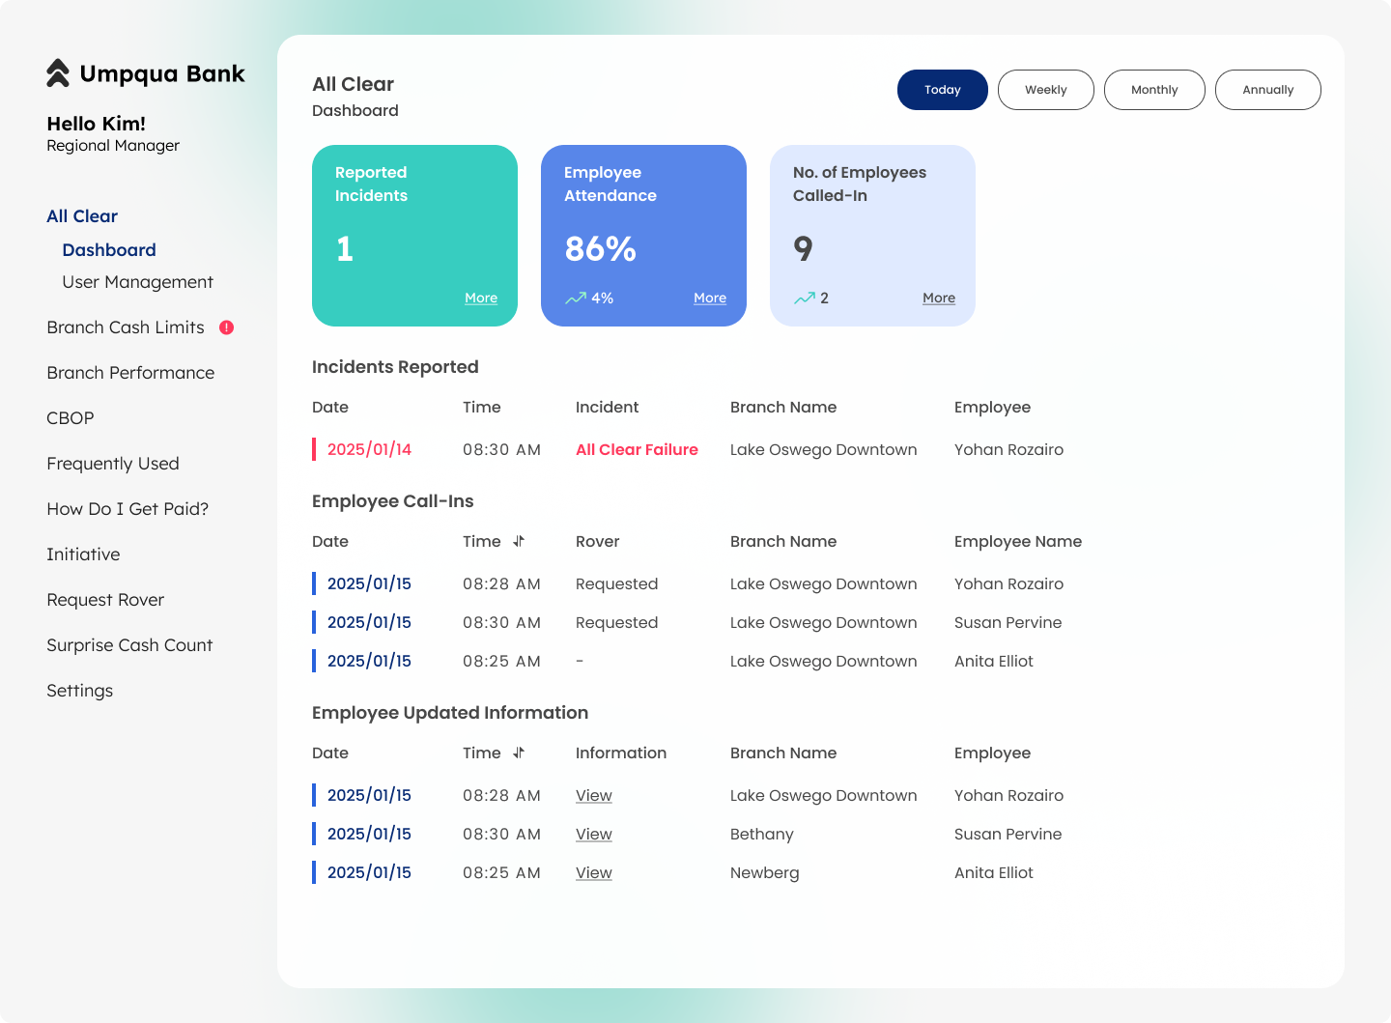Click the green trend arrow on Employee Attendance card
The height and width of the screenshot is (1023, 1391).
pyautogui.click(x=577, y=298)
